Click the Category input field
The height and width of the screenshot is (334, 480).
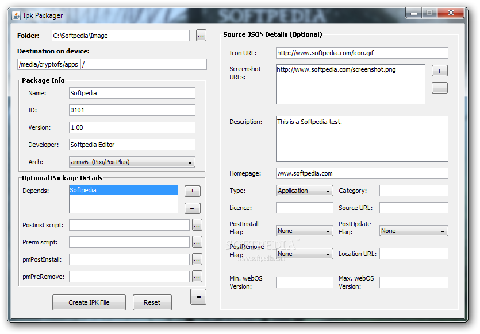click(413, 191)
